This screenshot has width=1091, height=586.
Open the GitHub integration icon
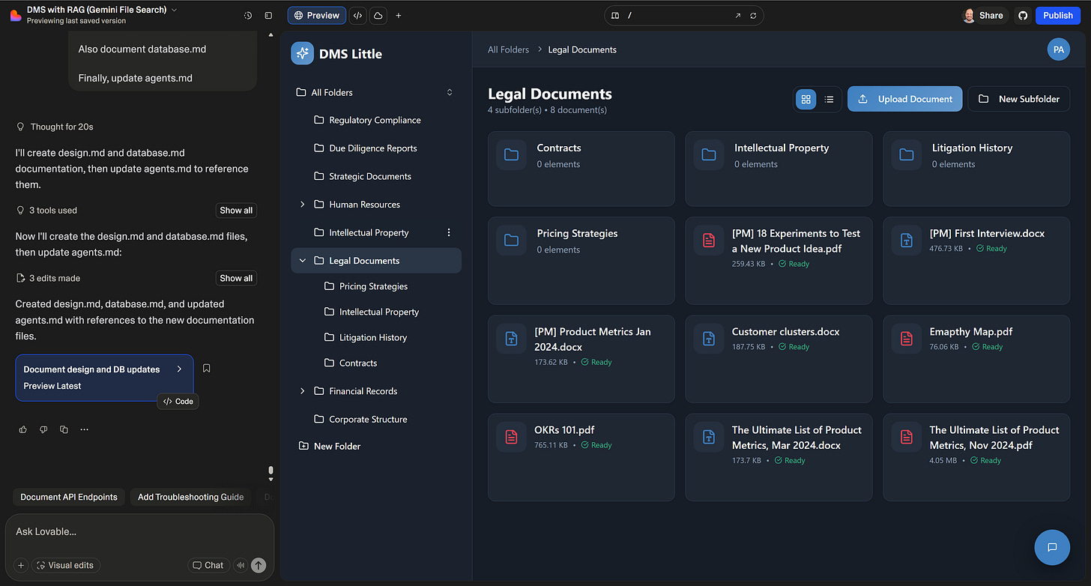[1023, 15]
